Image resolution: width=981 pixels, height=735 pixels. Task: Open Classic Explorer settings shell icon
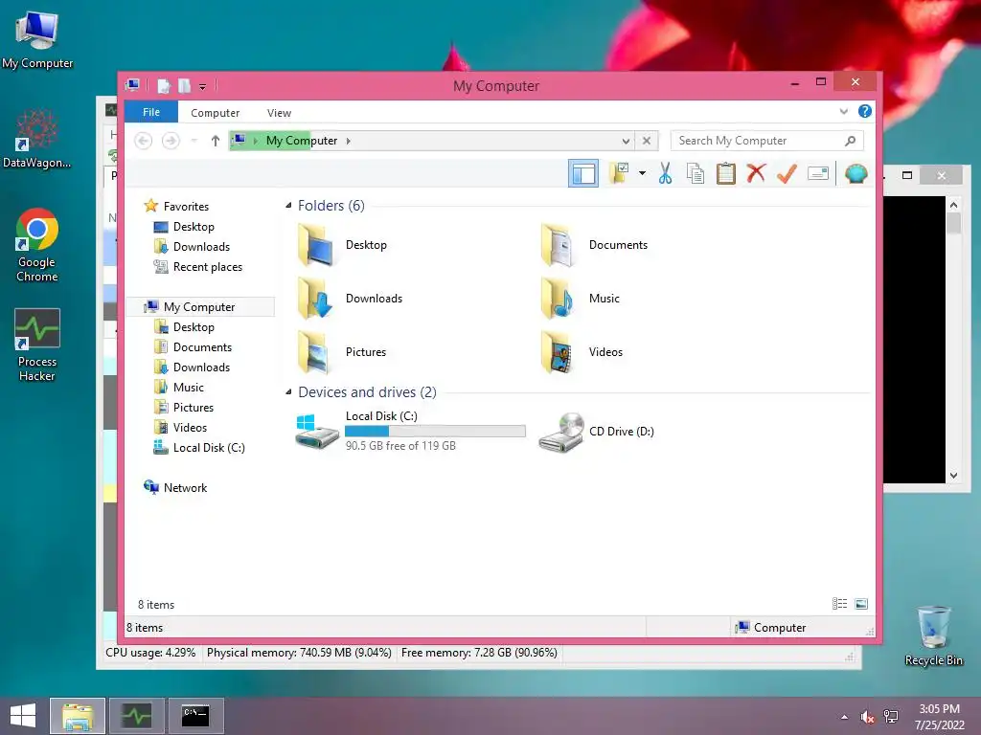tap(856, 173)
